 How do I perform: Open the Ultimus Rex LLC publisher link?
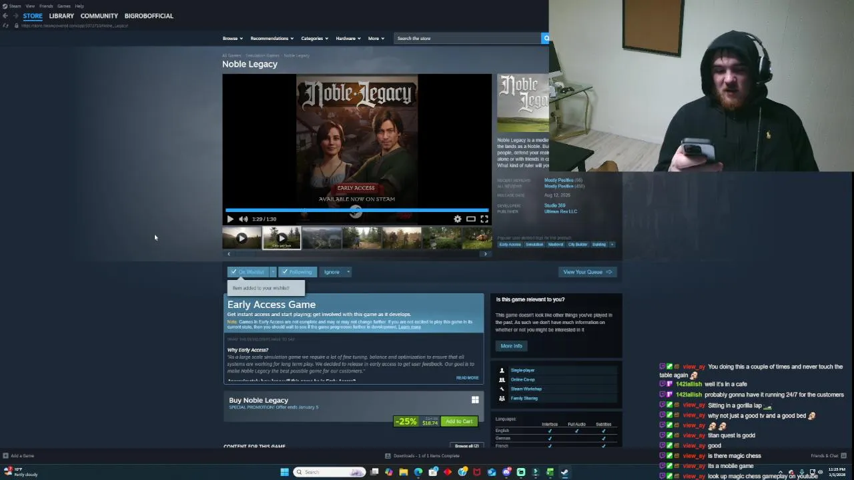[x=560, y=211]
